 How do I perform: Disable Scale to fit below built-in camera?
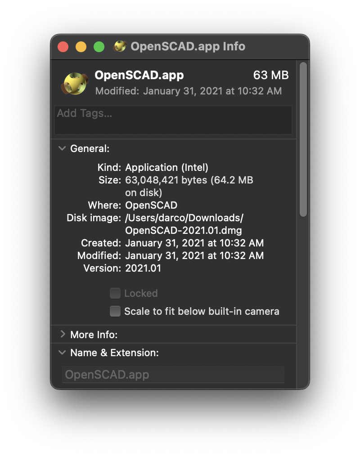point(115,311)
